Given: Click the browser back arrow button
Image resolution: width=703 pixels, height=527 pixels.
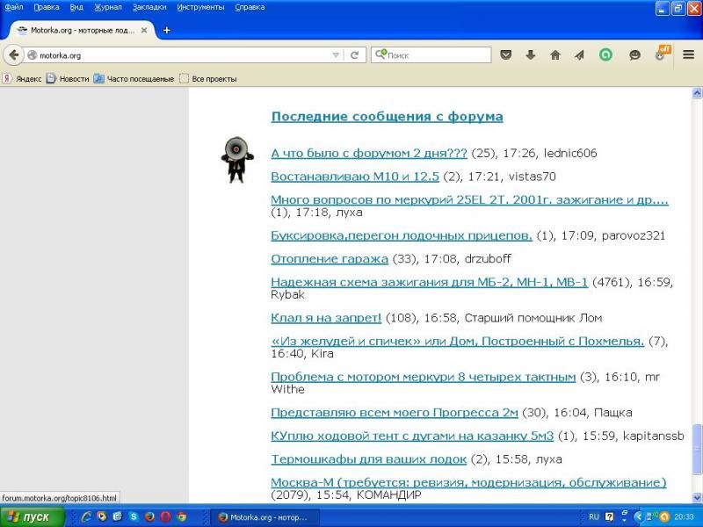Looking at the screenshot, I should pos(13,54).
